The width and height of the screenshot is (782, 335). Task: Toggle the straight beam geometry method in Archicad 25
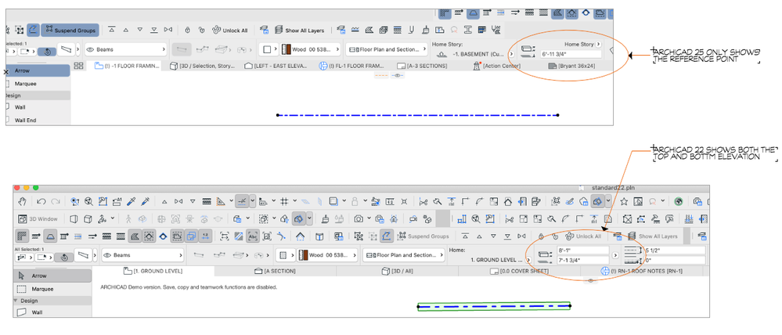click(182, 49)
